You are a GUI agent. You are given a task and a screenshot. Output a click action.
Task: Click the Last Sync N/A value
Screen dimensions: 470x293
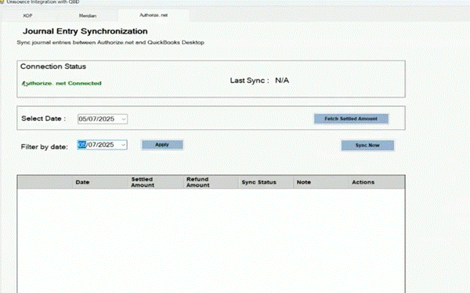282,80
